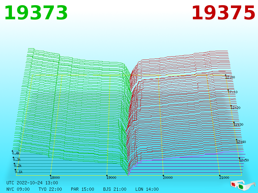Click the 18000 price axis label
Screen dimensions: 258x193
tap(55, 178)
